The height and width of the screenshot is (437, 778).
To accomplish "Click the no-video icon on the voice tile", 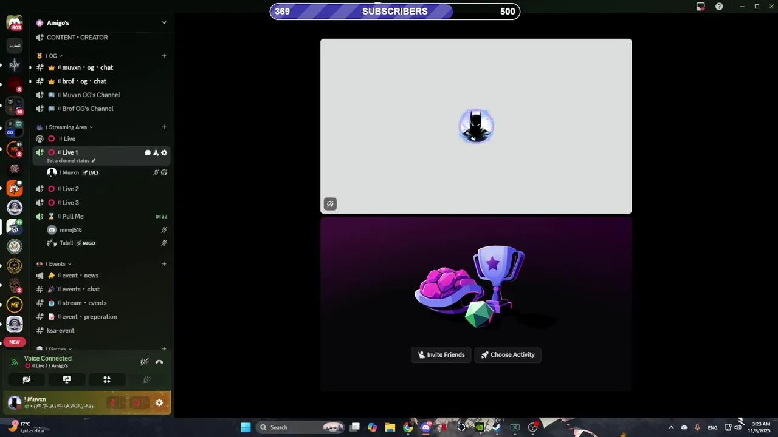I will coord(330,204).
